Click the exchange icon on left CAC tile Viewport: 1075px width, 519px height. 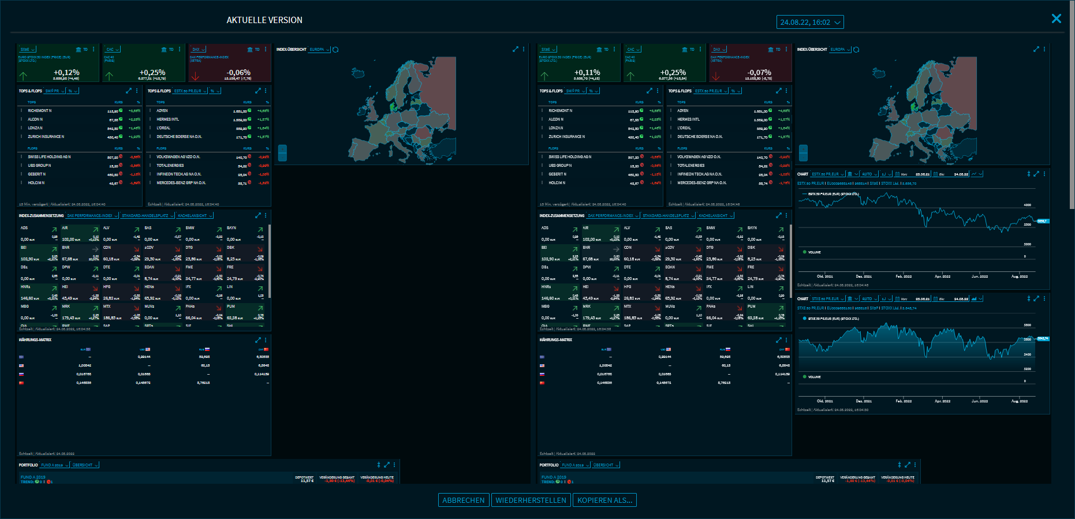(x=164, y=50)
